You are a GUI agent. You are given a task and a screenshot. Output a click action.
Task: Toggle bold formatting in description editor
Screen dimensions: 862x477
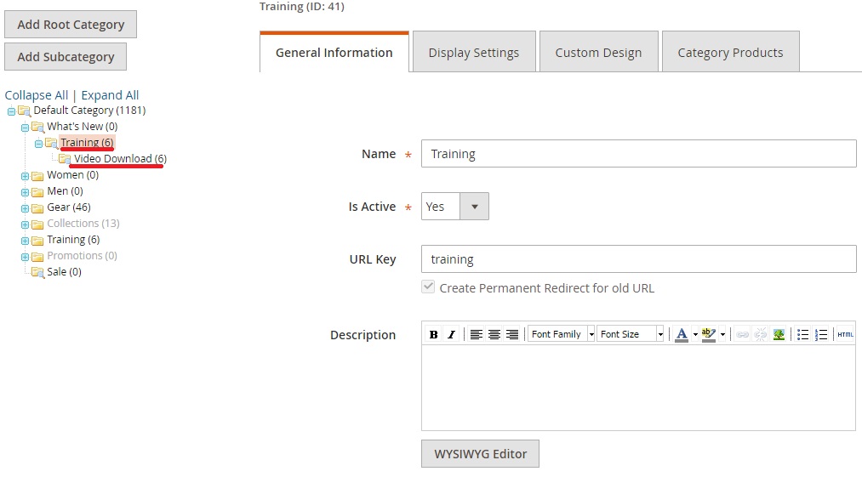[x=434, y=334]
